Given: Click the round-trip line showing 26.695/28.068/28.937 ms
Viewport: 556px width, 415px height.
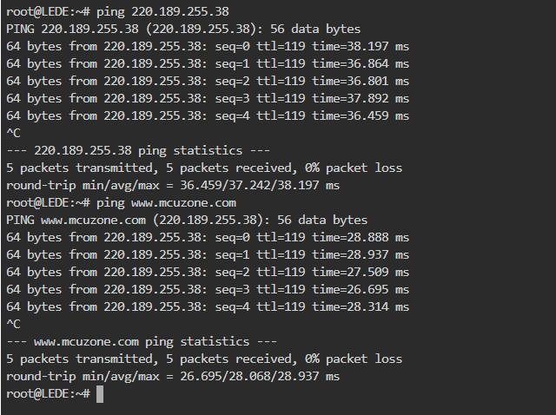Looking at the screenshot, I should coord(172,376).
